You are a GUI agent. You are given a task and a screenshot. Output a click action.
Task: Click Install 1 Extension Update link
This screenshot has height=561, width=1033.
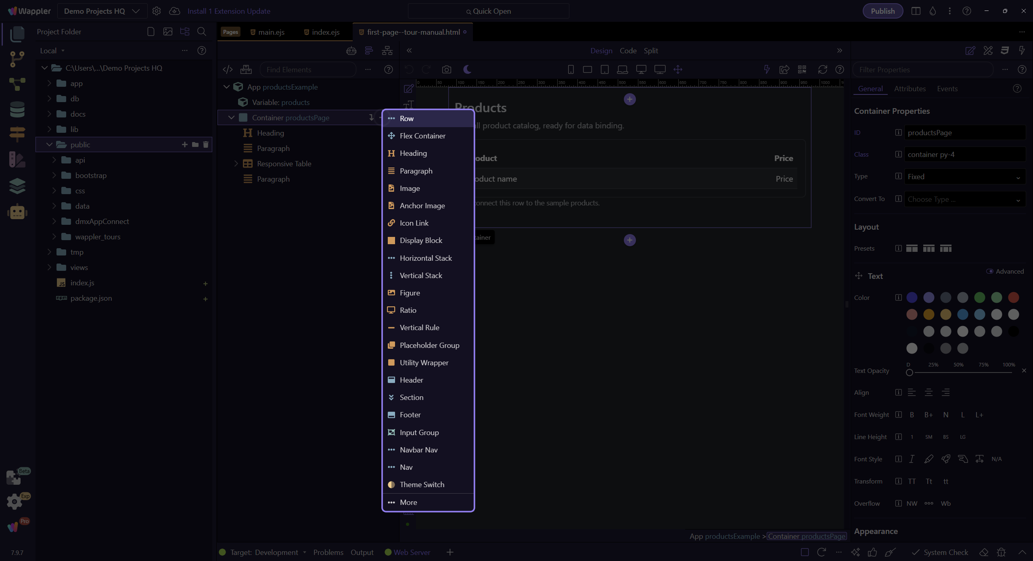[x=229, y=11]
